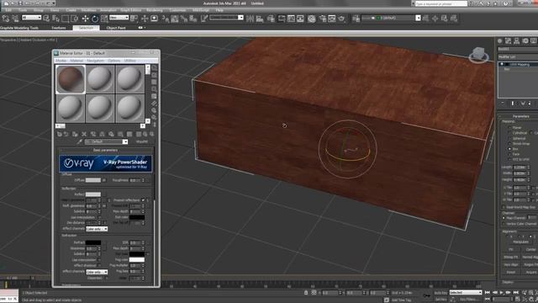The height and width of the screenshot is (303, 538).
Task: Toggle the Angle Snap tool
Action: (175, 19)
